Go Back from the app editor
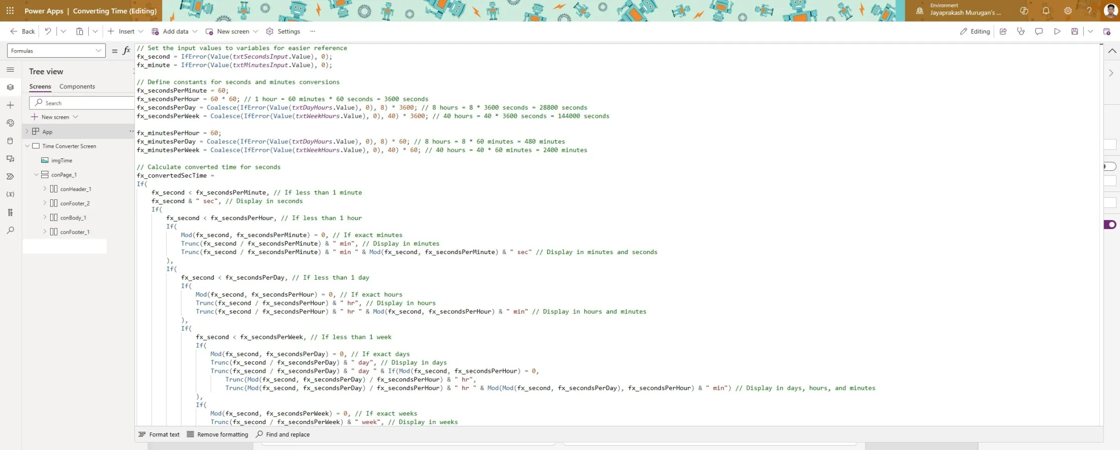The height and width of the screenshot is (450, 1120). [23, 32]
